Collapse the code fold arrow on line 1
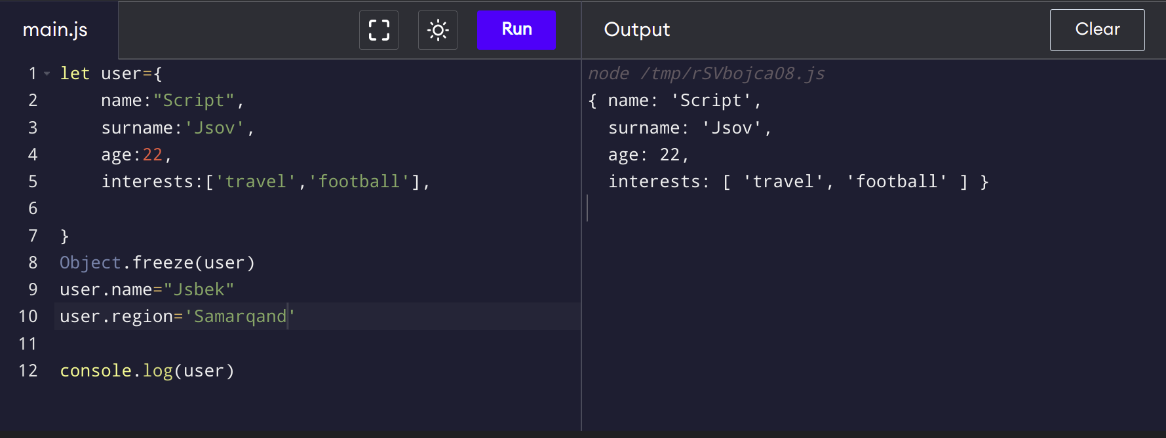The image size is (1166, 438). pos(47,74)
